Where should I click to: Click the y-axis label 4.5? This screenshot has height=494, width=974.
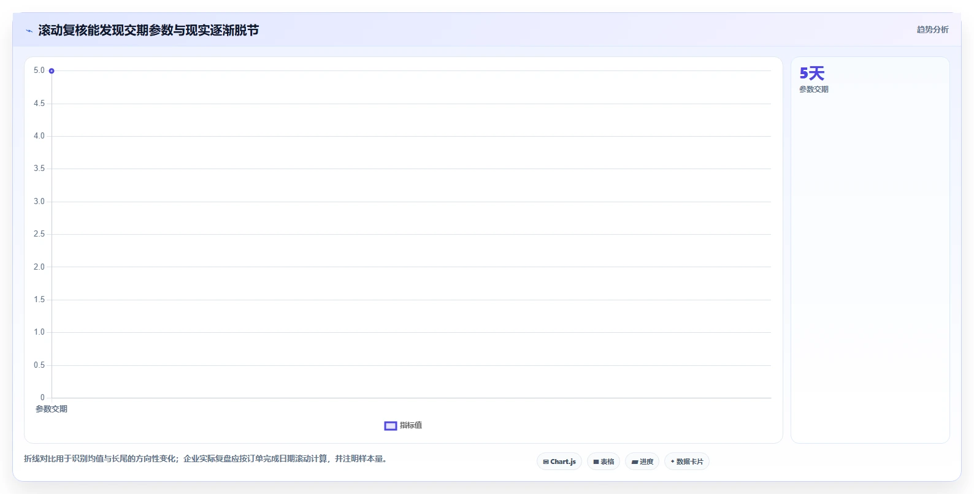pos(39,104)
